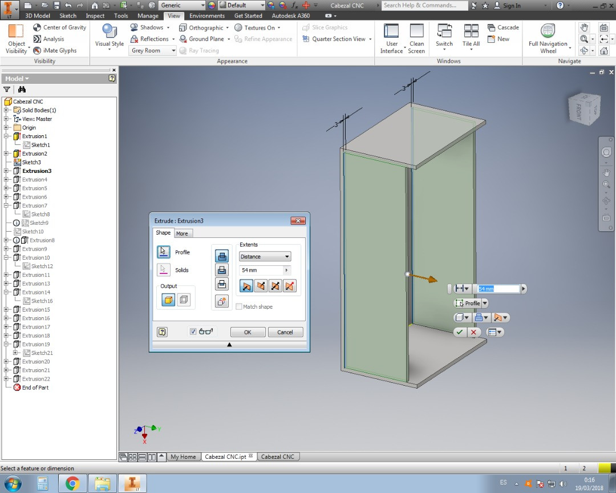
Task: Select the ViewCube FRONT face
Action: (x=579, y=111)
